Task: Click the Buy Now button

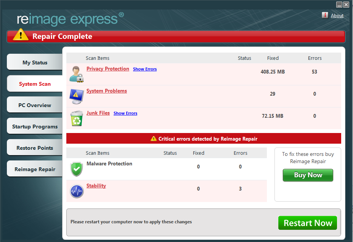Action: point(308,175)
